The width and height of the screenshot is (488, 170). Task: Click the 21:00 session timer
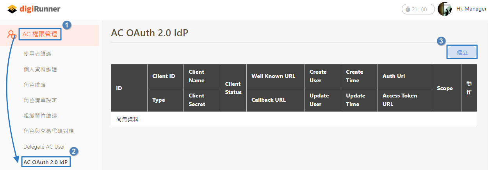click(x=418, y=9)
